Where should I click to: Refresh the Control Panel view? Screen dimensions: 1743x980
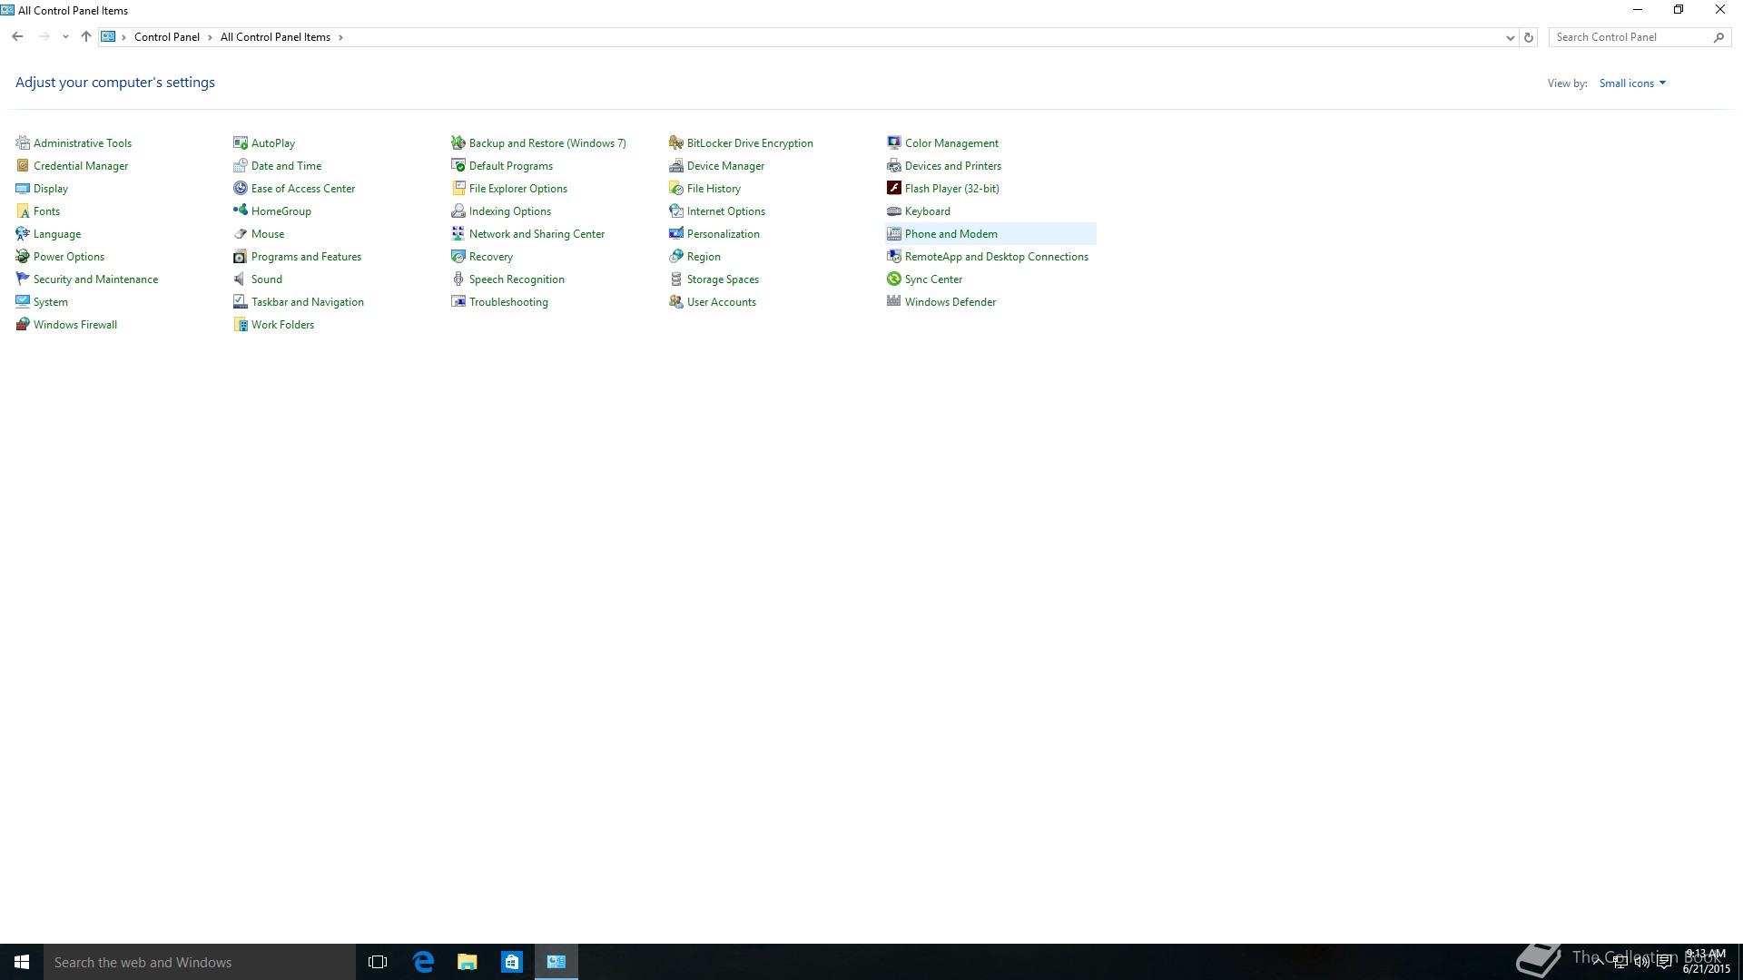pos(1529,37)
